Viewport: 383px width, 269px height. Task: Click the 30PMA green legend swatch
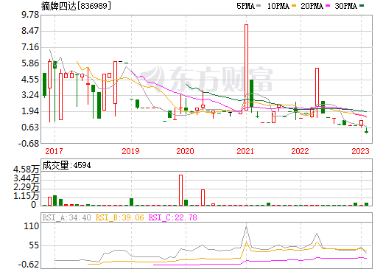click(x=362, y=6)
